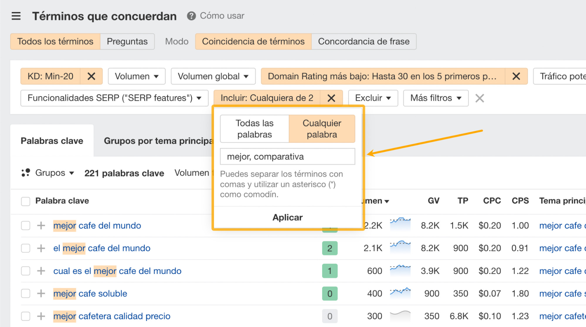Remove the Domain Rating filter

tap(516, 76)
